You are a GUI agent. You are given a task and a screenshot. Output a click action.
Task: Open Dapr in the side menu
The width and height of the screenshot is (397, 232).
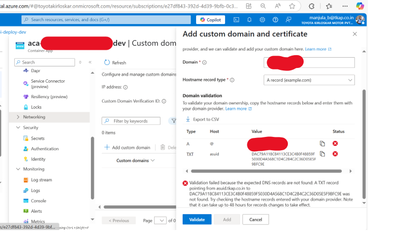coord(36,71)
